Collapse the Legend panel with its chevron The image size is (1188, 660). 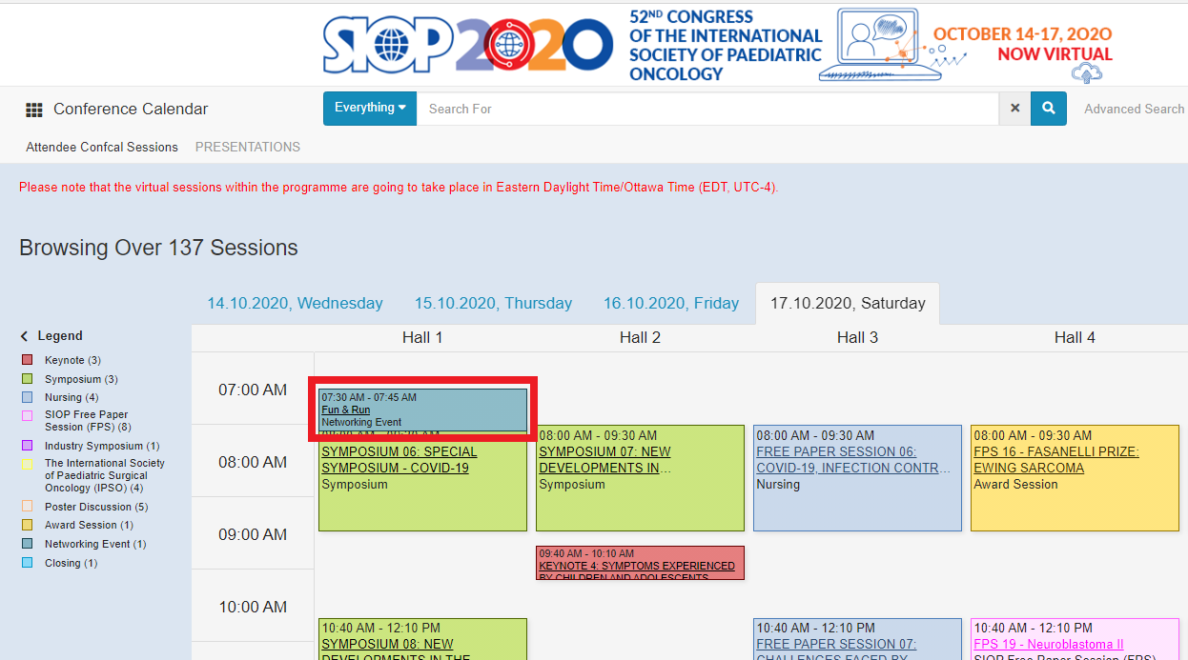coord(25,336)
